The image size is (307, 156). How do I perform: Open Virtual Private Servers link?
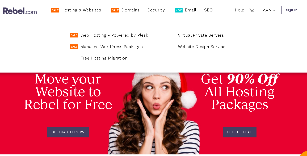[x=201, y=35]
